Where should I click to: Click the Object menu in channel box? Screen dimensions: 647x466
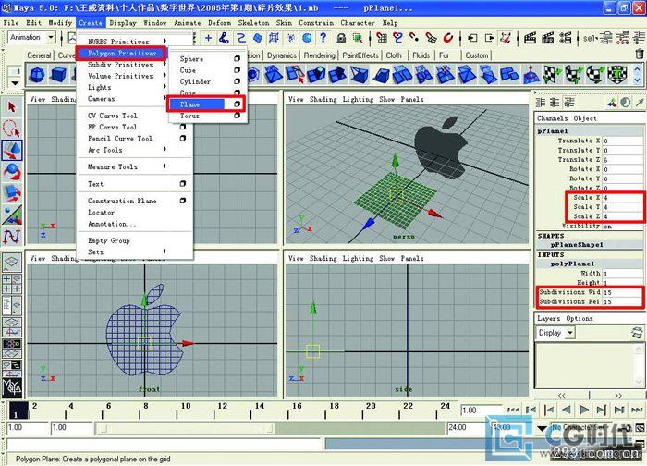[x=585, y=118]
